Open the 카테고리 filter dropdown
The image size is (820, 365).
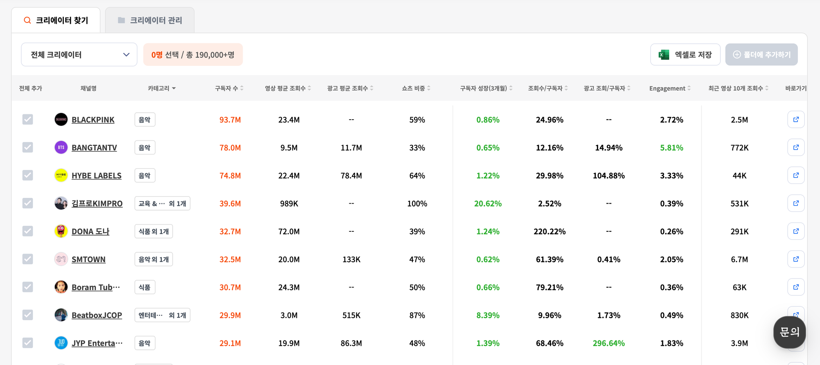point(162,88)
